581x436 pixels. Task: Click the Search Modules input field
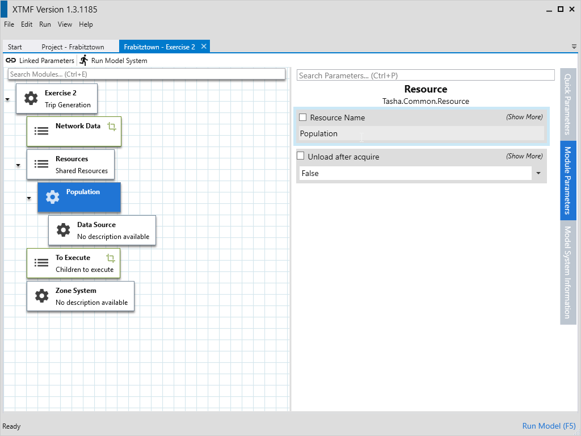pos(146,74)
